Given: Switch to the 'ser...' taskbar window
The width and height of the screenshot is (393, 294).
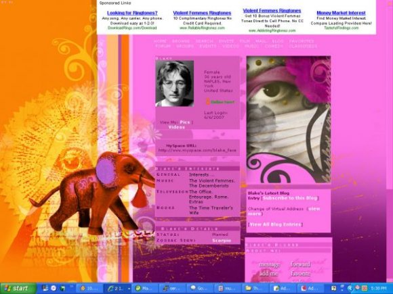Looking at the screenshot, I should coord(172,289).
